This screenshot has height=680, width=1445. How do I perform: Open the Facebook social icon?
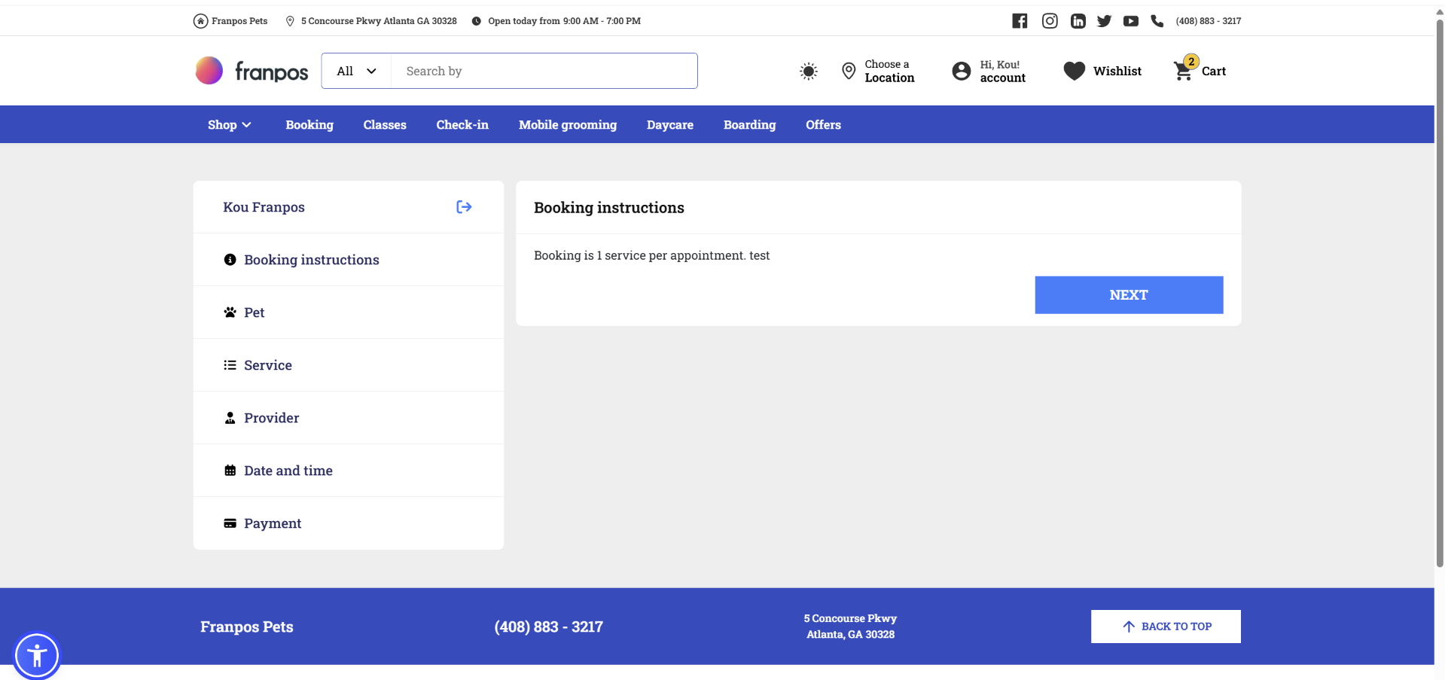[1020, 21]
